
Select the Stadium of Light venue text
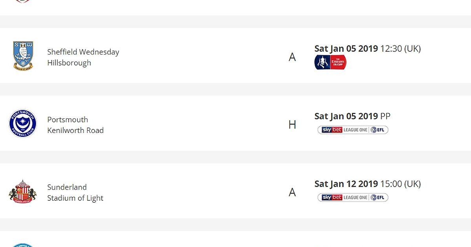[x=75, y=198]
